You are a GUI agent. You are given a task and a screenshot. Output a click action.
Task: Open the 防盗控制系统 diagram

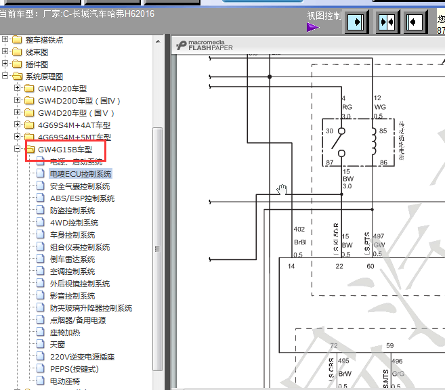point(72,211)
